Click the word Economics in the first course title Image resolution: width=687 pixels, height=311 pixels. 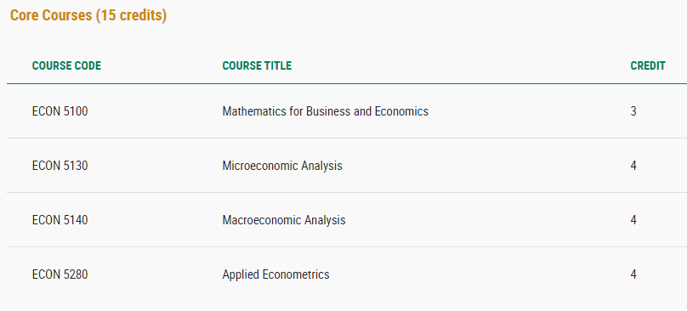(x=401, y=111)
